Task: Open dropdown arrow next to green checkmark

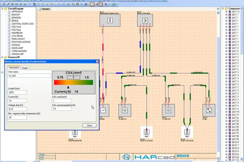Action: (117, 4)
